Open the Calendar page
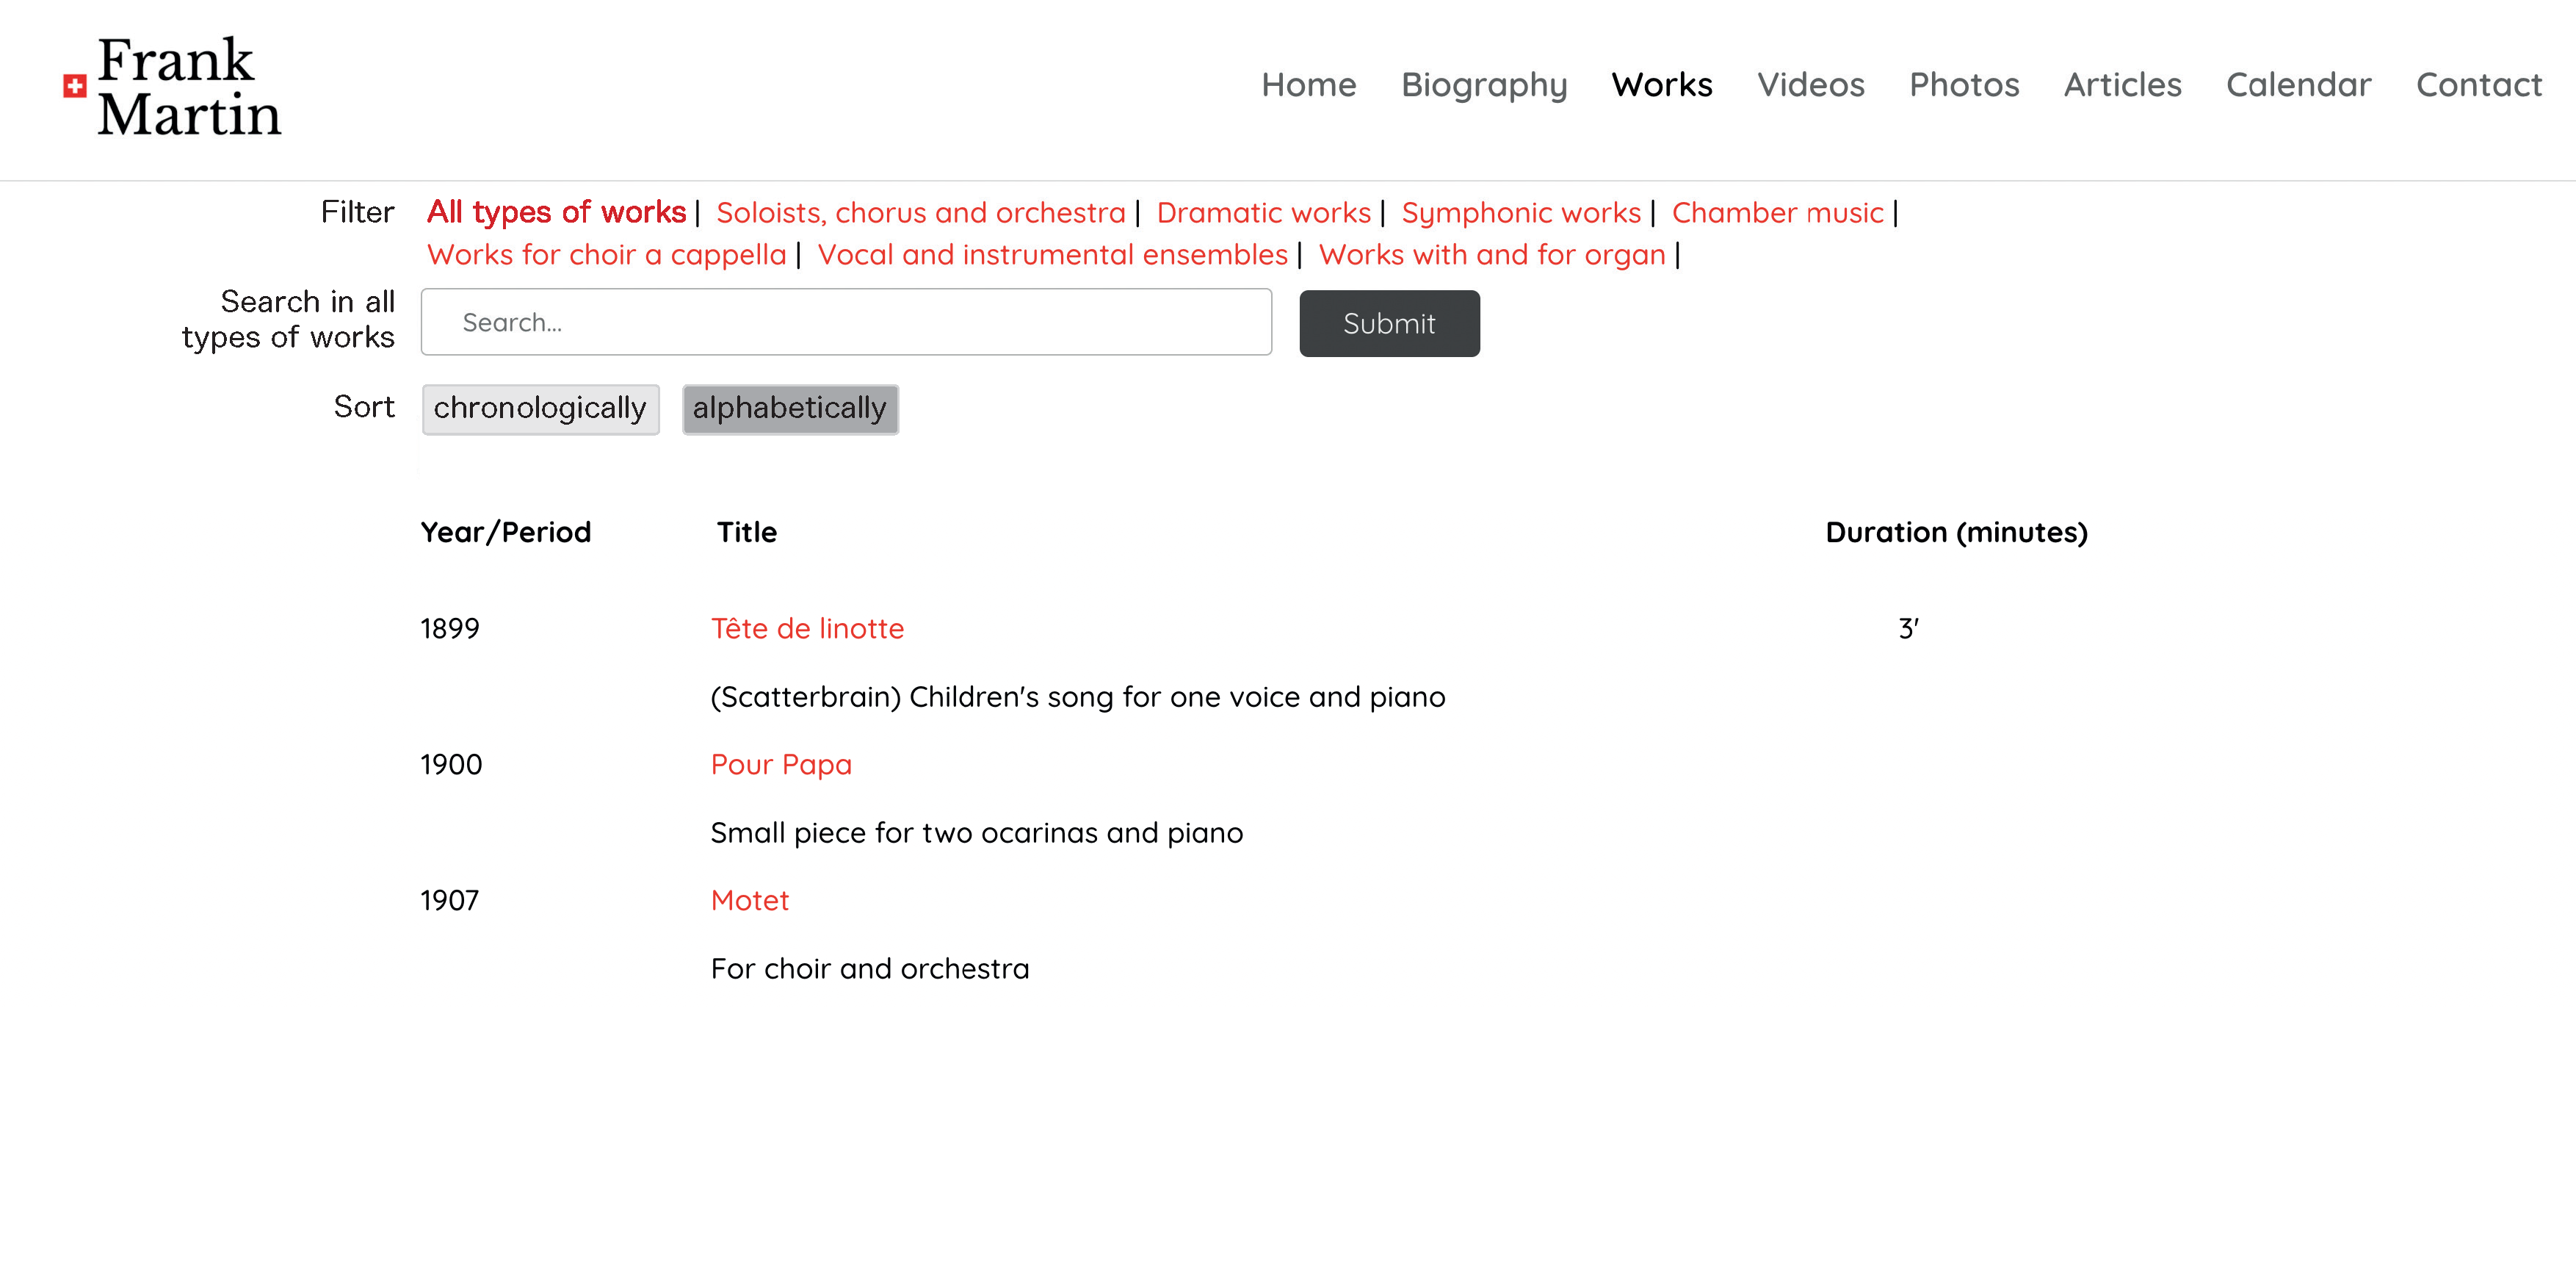The image size is (2576, 1285). [x=2298, y=85]
